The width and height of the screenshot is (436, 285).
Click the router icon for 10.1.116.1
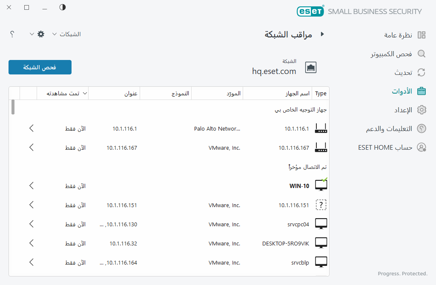pos(321,128)
